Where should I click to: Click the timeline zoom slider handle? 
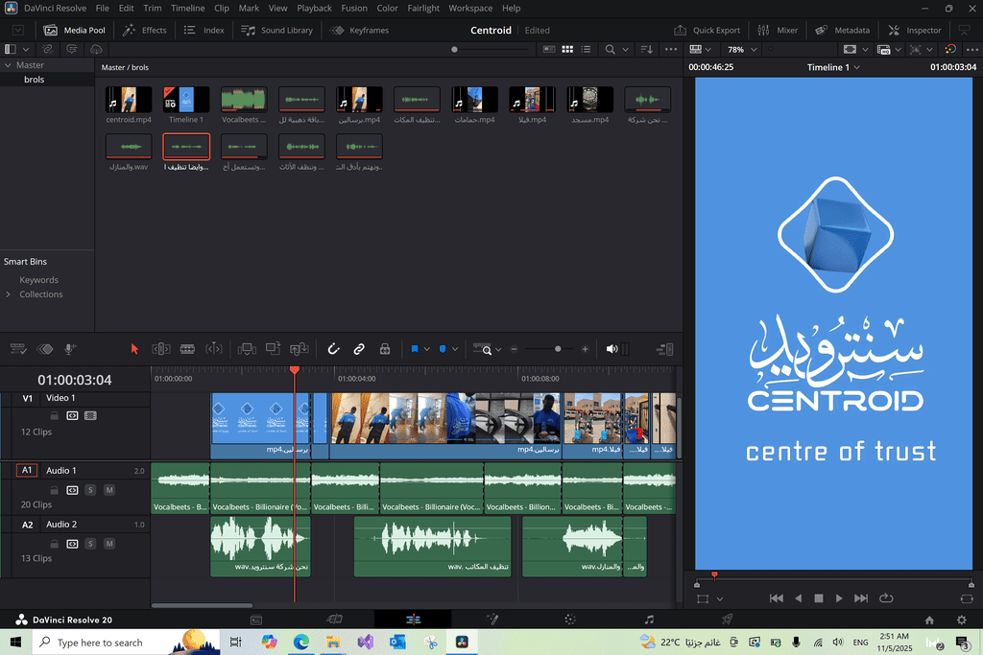tap(558, 349)
